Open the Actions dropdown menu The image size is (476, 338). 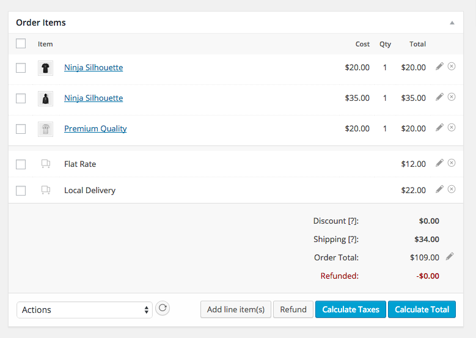click(84, 310)
